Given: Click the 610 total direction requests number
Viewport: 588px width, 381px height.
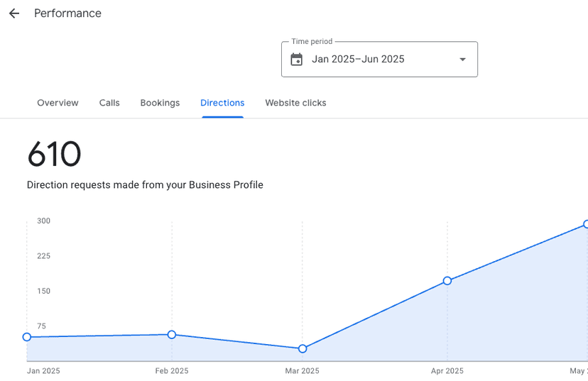Looking at the screenshot, I should (55, 154).
